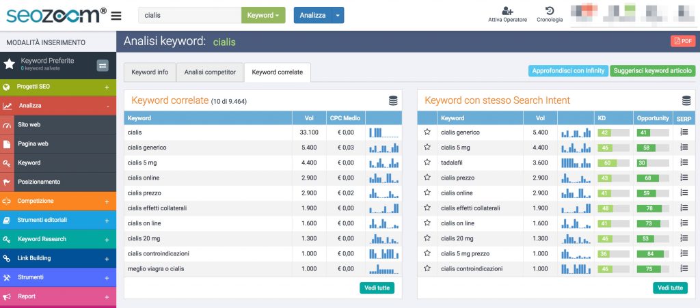Click the Vol column header in Keyword correlate
This screenshot has width=700, height=308.
click(x=309, y=118)
